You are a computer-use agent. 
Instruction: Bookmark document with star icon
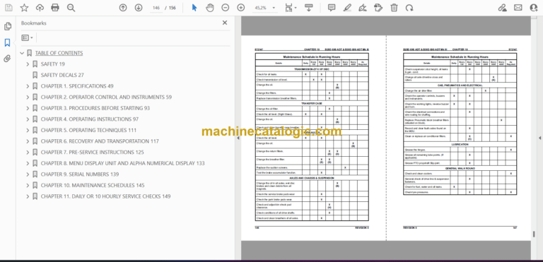[x=24, y=8]
